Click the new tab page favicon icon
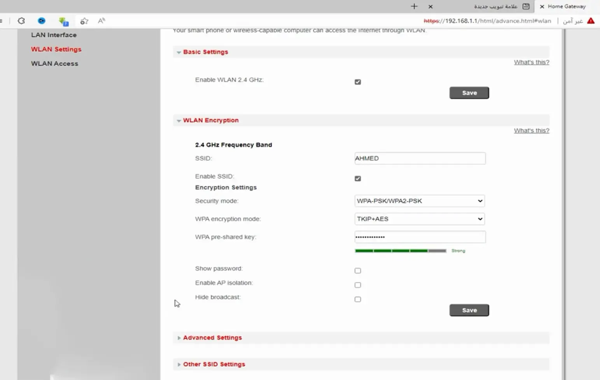600x380 pixels. 526,6
